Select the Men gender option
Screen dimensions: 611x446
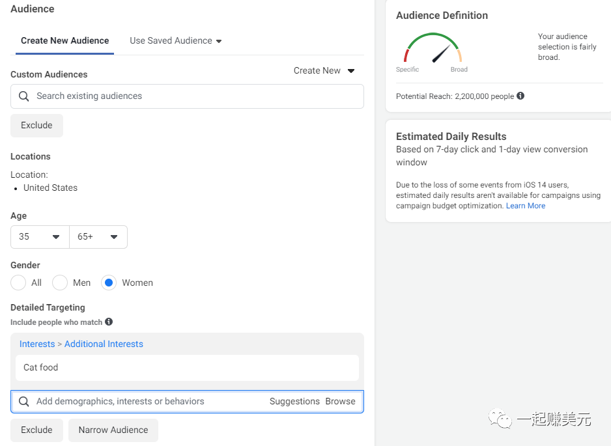(x=61, y=283)
